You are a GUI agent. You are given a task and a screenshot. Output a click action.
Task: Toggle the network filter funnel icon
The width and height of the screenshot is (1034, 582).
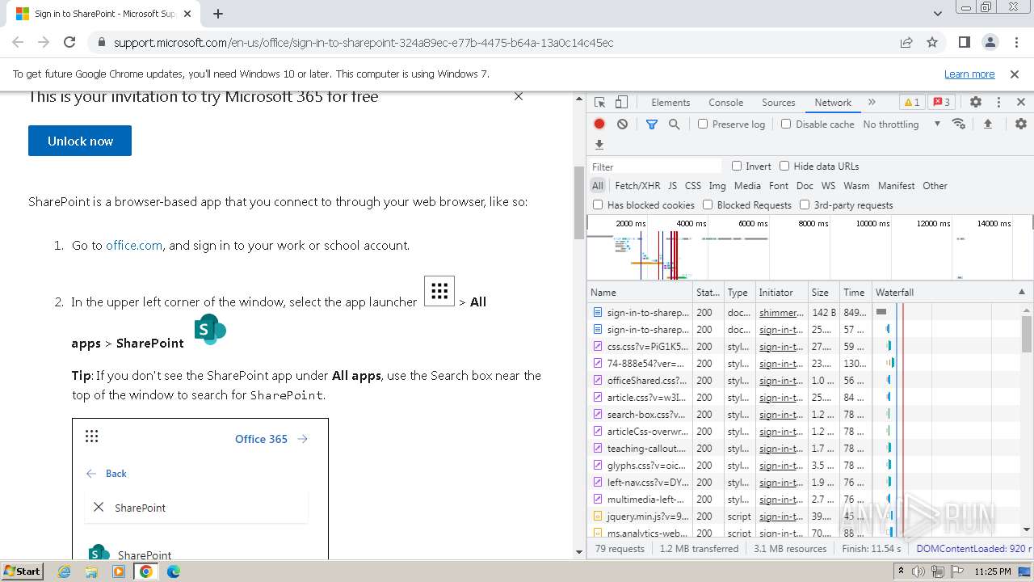point(652,124)
